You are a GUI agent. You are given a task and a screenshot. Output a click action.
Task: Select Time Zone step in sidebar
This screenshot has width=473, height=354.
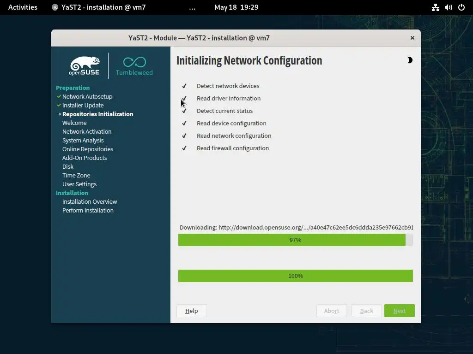click(x=76, y=175)
